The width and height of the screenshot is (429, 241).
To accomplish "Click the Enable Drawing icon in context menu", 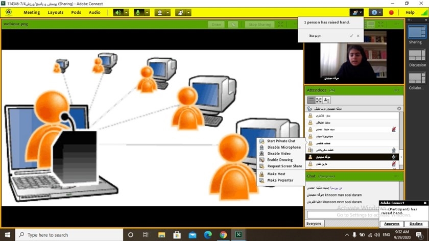I will (262, 160).
